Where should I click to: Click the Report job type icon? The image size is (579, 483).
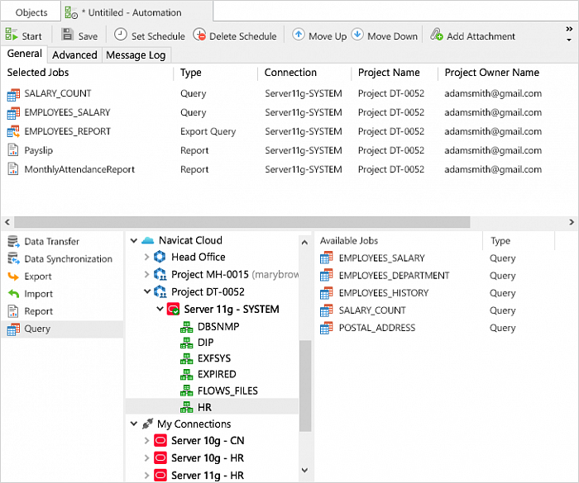pos(13,311)
